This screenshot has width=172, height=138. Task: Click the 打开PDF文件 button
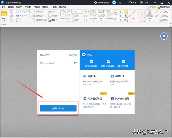58,108
